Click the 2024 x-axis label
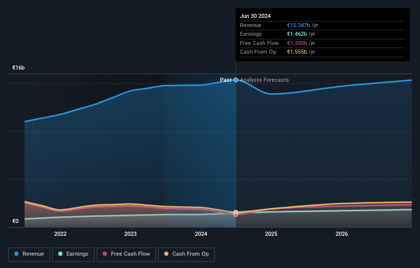The width and height of the screenshot is (420, 268). (201, 234)
